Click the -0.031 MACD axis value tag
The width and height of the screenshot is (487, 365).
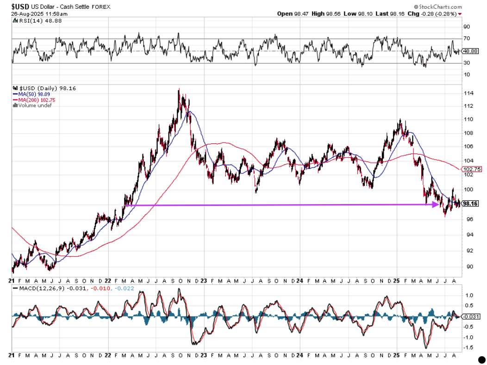coord(470,316)
